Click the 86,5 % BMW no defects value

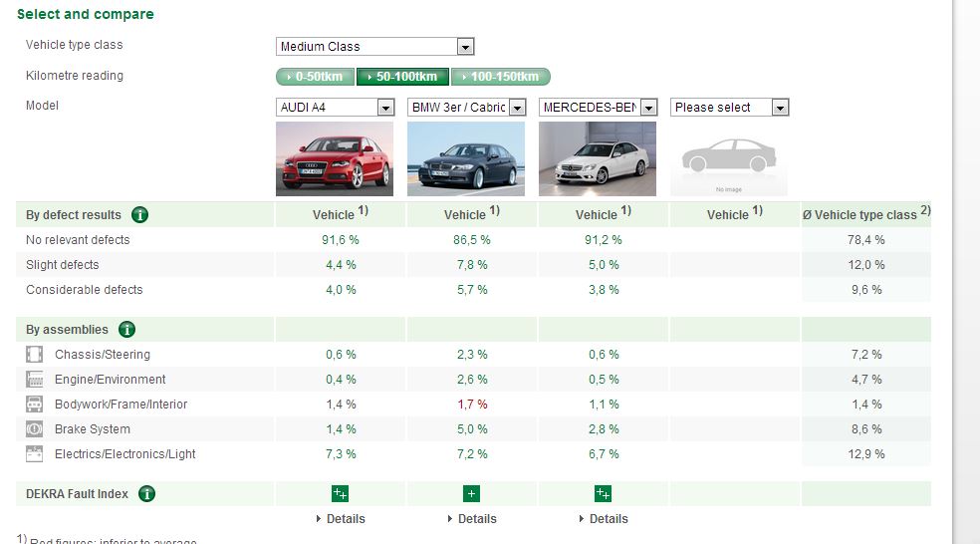[472, 240]
